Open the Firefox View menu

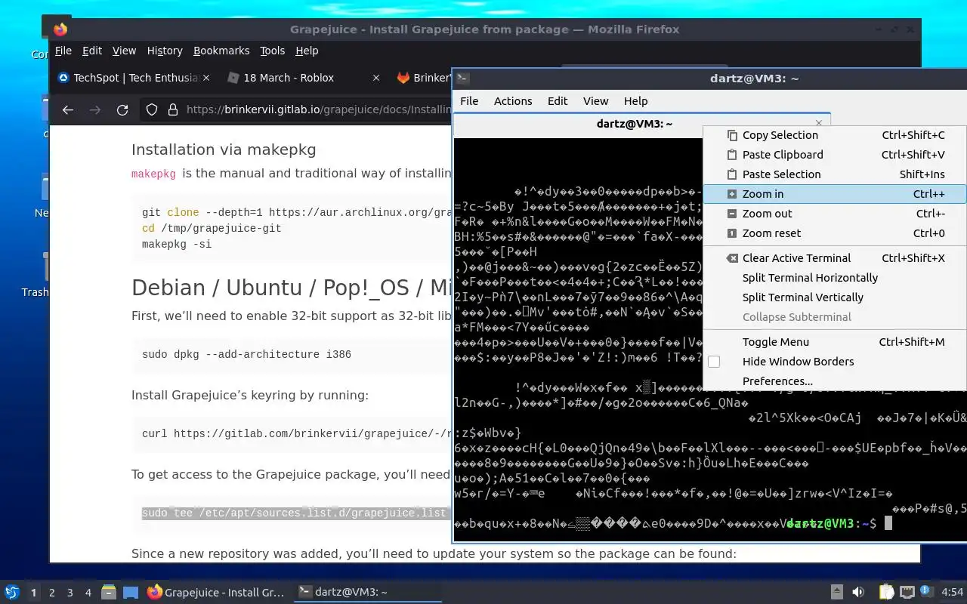(124, 51)
